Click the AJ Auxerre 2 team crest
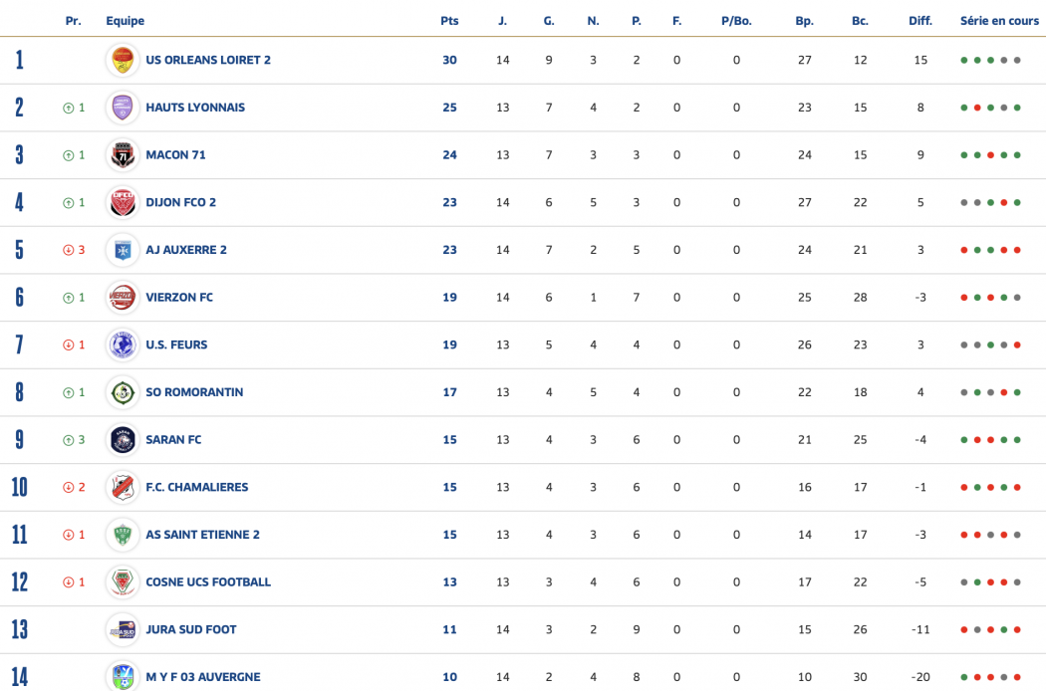Screen dimensions: 1046x691 click(123, 250)
